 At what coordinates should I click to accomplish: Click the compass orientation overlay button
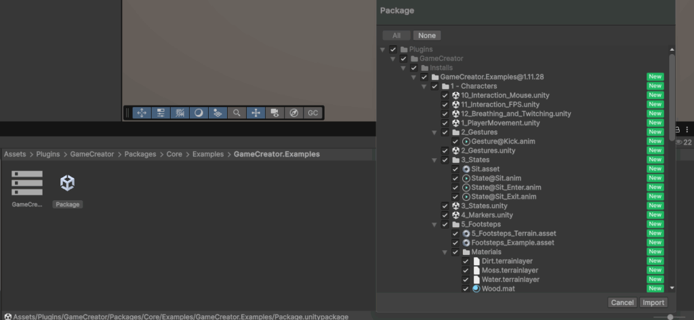[x=294, y=113]
